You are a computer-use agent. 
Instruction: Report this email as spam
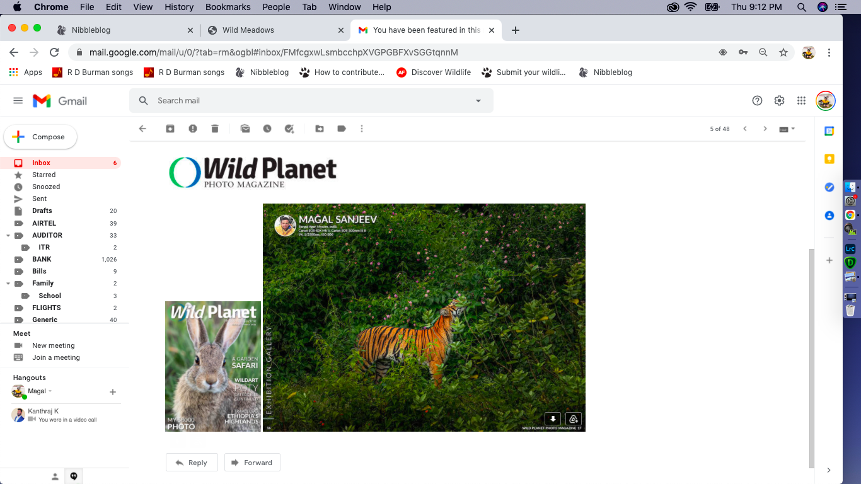(193, 129)
